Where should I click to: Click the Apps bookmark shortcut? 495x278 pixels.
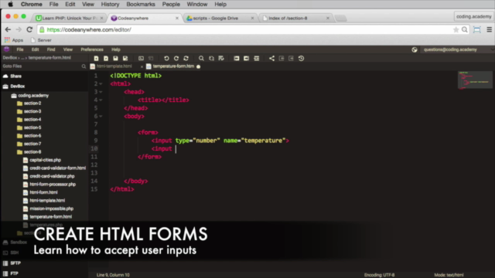click(x=14, y=40)
